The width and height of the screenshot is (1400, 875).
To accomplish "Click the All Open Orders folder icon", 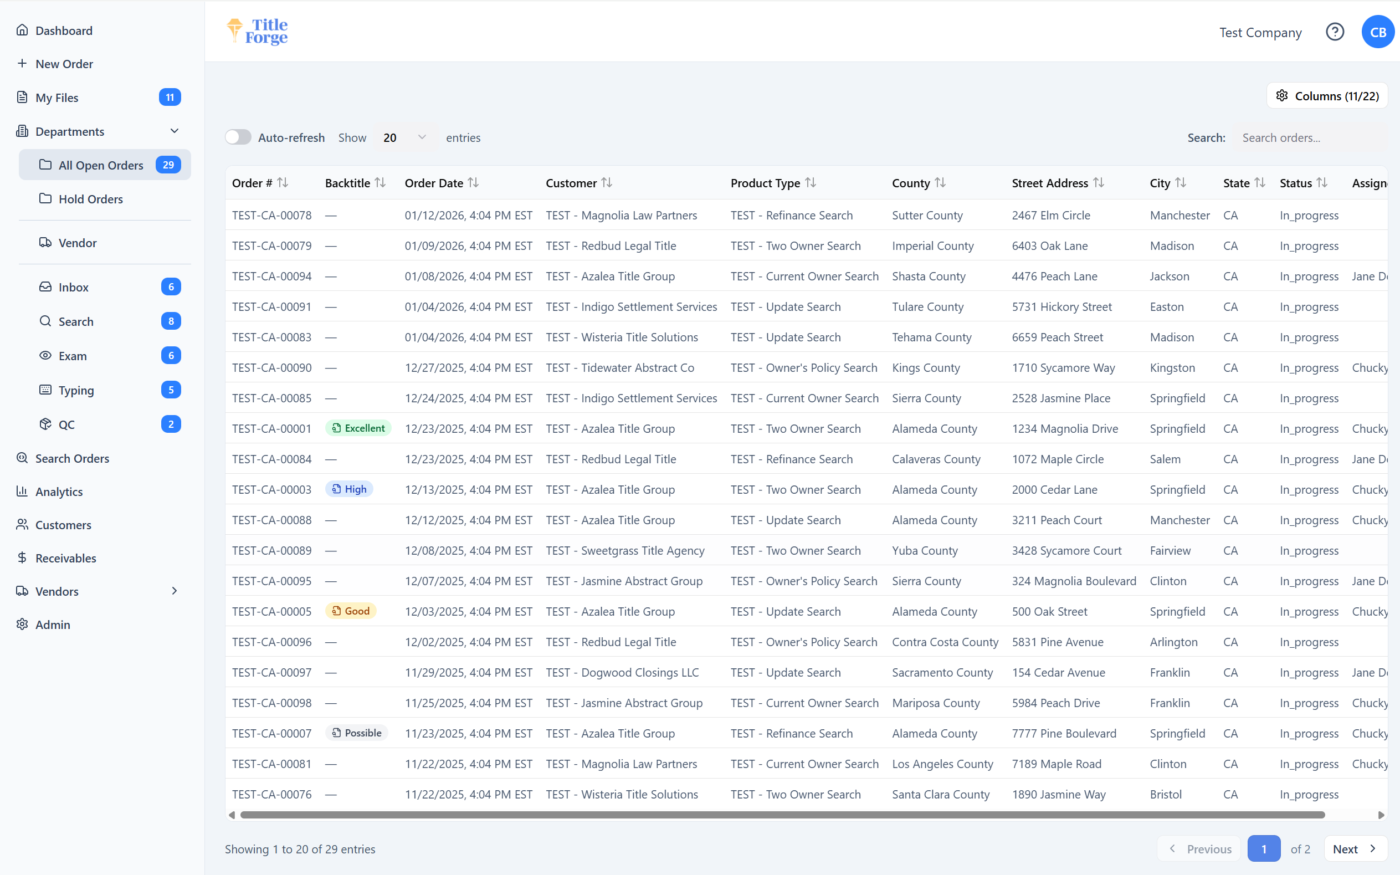I will [x=45, y=165].
